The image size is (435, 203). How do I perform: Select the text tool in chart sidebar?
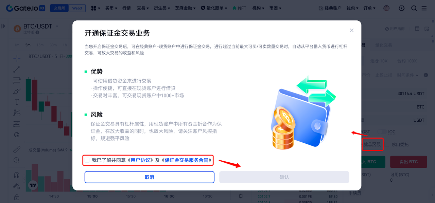[17, 102]
